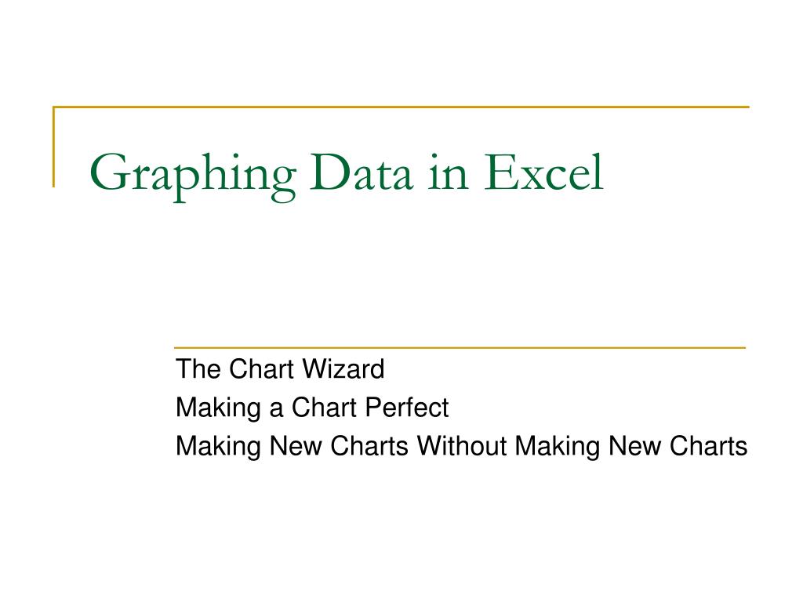The image size is (803, 602).
Task: Click the word 'Excel' in the title
Action: pos(544,172)
